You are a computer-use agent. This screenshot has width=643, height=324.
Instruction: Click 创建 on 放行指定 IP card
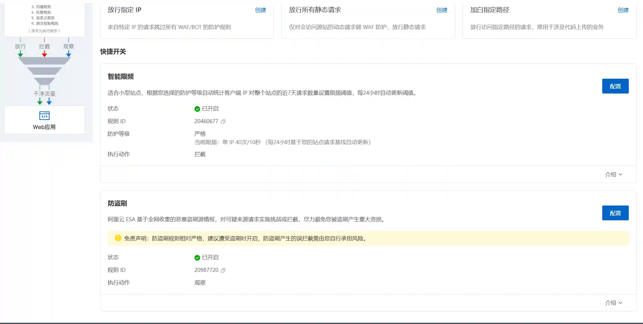point(260,10)
